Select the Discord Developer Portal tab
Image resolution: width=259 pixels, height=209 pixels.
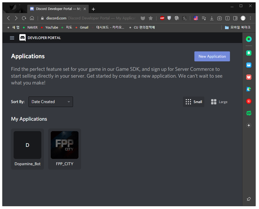[58, 9]
